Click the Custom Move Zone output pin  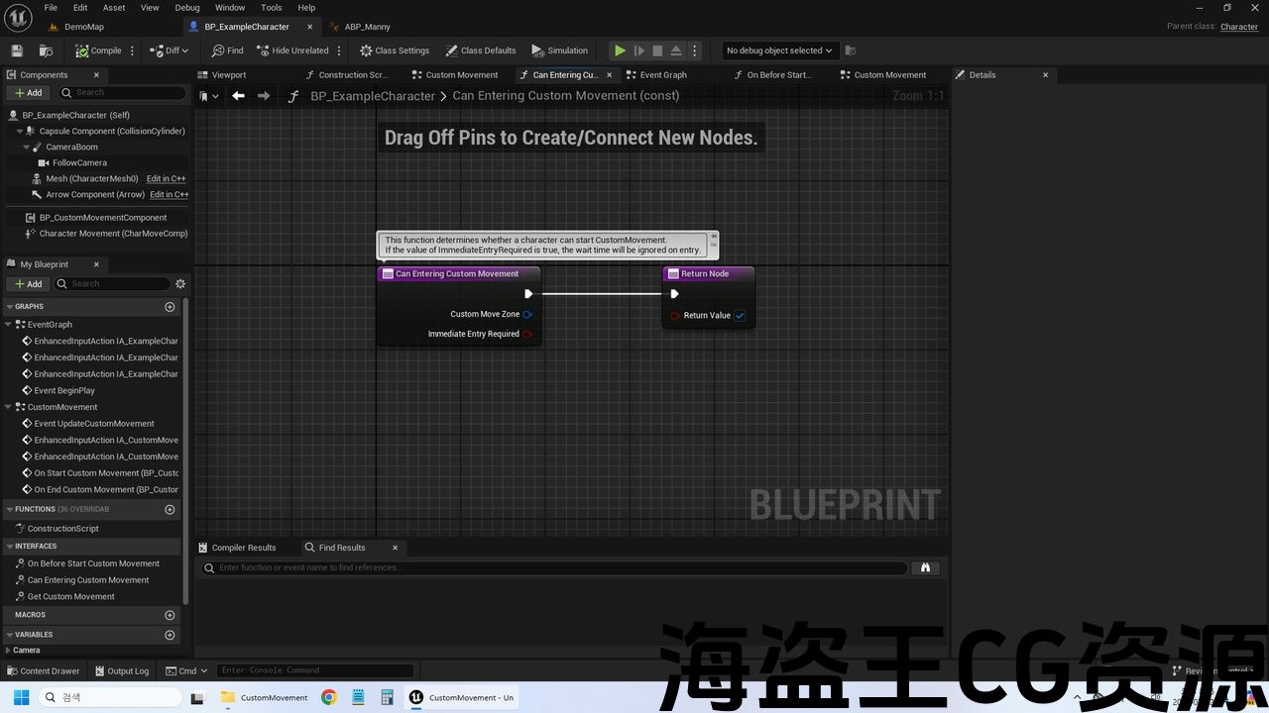[527, 315]
